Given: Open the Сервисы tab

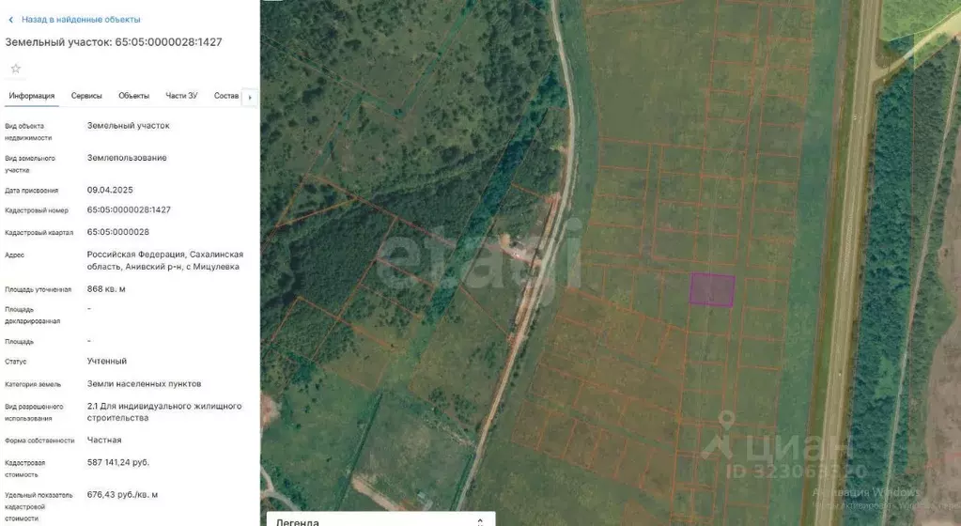Looking at the screenshot, I should (x=86, y=96).
